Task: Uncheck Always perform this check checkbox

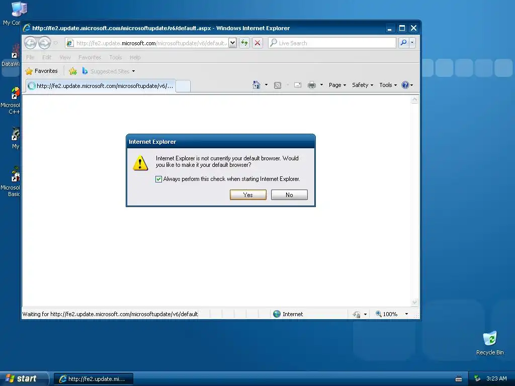Action: pyautogui.click(x=158, y=179)
